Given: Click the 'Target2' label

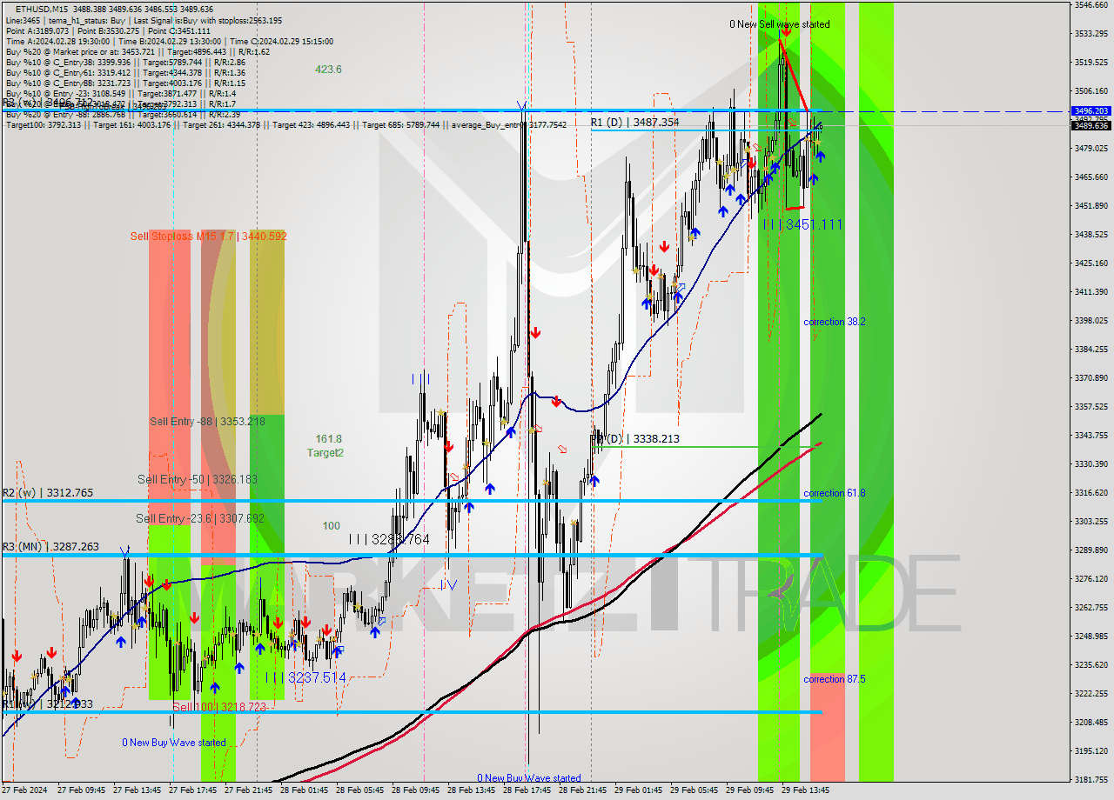Looking at the screenshot, I should click(x=325, y=452).
